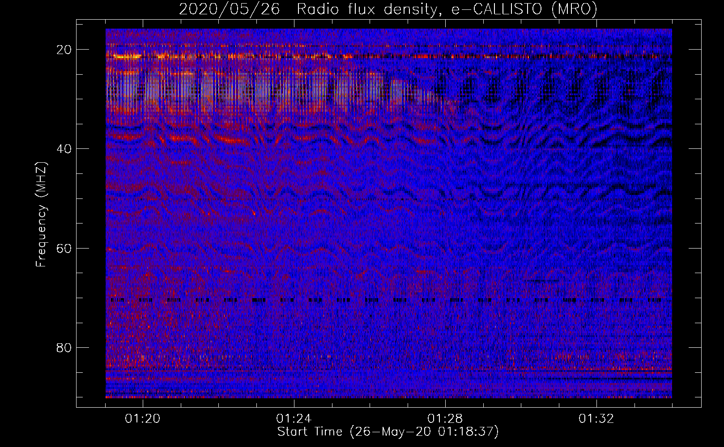The height and width of the screenshot is (447, 724).
Task: Click the 01:28 time tick label
Action: 445,419
